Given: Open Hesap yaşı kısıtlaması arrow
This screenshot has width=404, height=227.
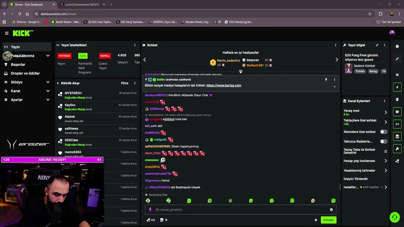Looking at the screenshot, I should point(386,161).
